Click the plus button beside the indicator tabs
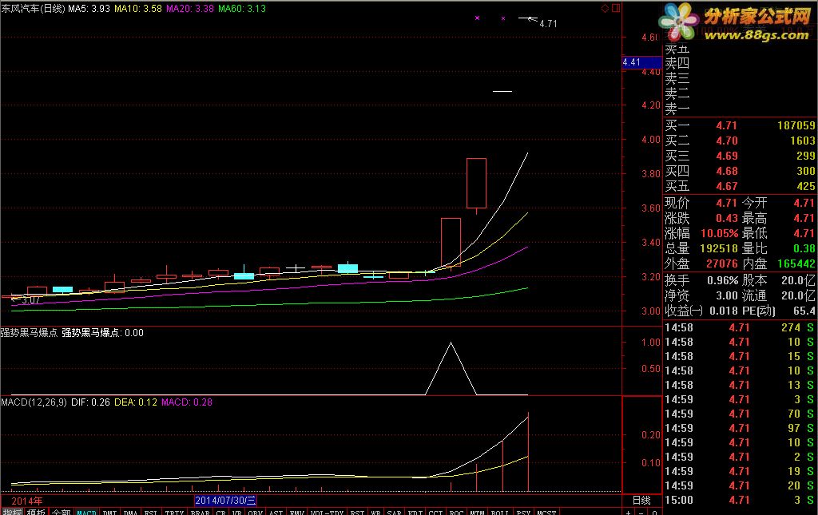Image resolution: width=818 pixels, height=515 pixels. point(628,513)
